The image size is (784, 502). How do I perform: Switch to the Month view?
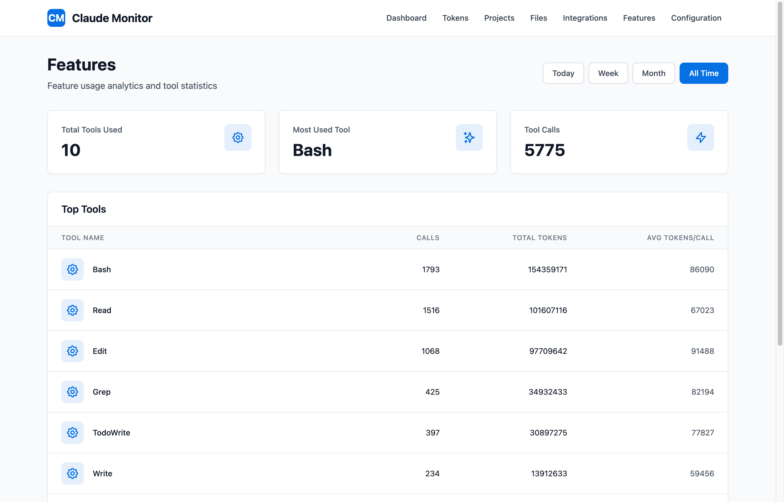click(654, 73)
